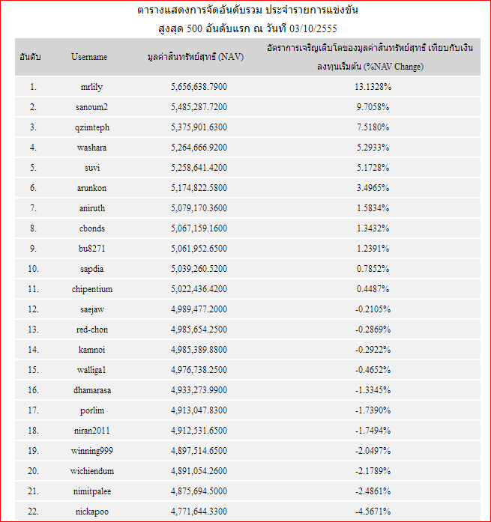Select the red-chon username
The image size is (491, 522).
92,330
